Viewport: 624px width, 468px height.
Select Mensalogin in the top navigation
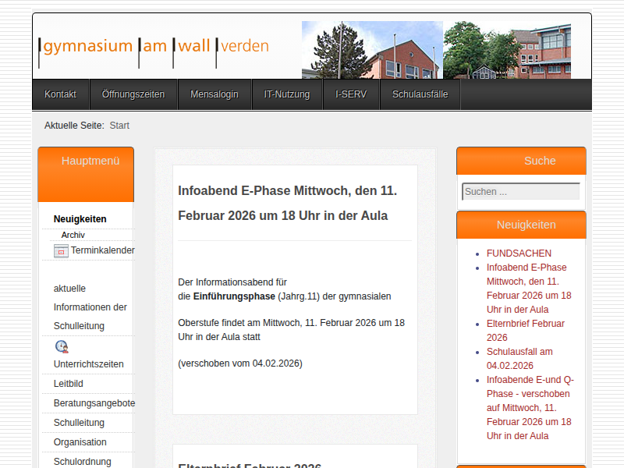214,94
